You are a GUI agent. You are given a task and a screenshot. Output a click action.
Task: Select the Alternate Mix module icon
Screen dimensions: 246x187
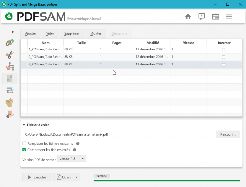[x=10, y=79]
